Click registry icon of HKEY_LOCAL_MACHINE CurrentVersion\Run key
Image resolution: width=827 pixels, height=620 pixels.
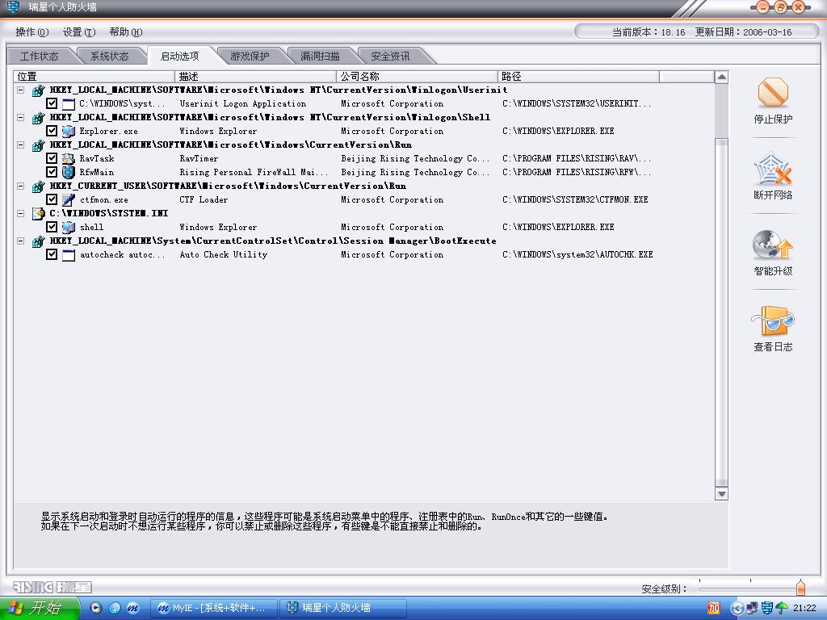(x=38, y=145)
